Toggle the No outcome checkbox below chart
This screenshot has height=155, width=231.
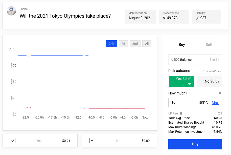[x=92, y=141]
